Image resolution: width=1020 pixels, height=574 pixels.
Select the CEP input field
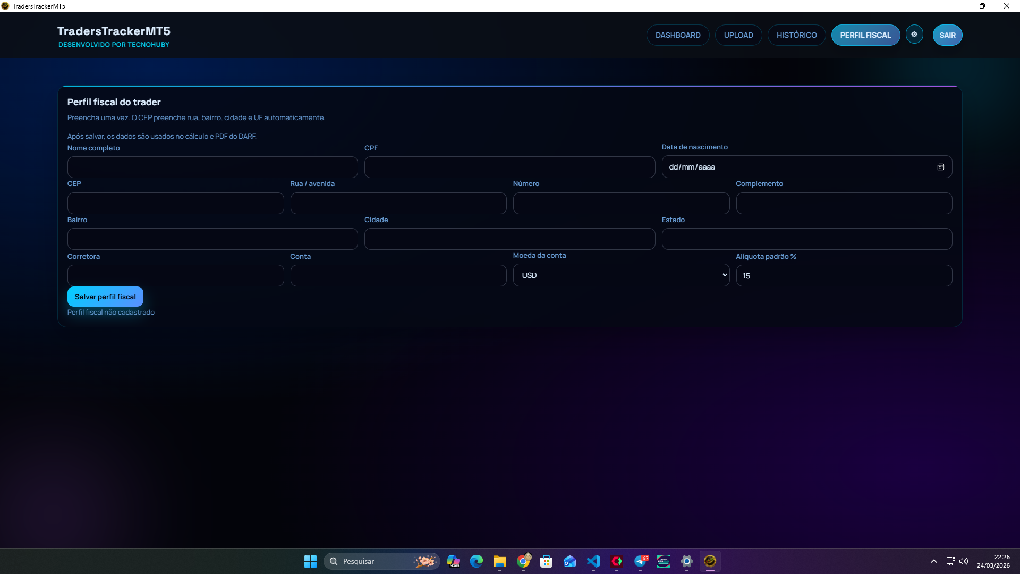(175, 204)
